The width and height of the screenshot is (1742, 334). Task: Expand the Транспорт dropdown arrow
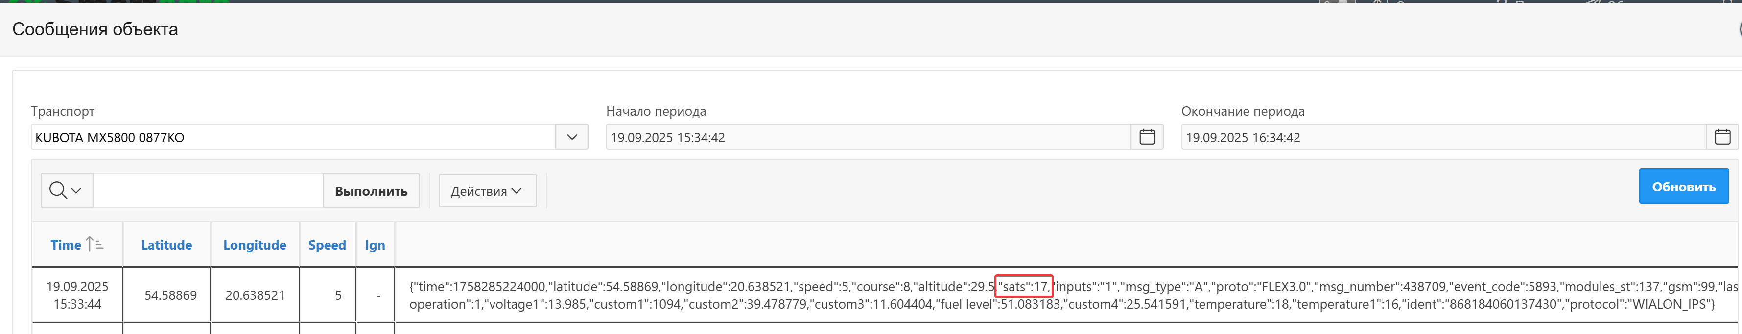(x=571, y=137)
